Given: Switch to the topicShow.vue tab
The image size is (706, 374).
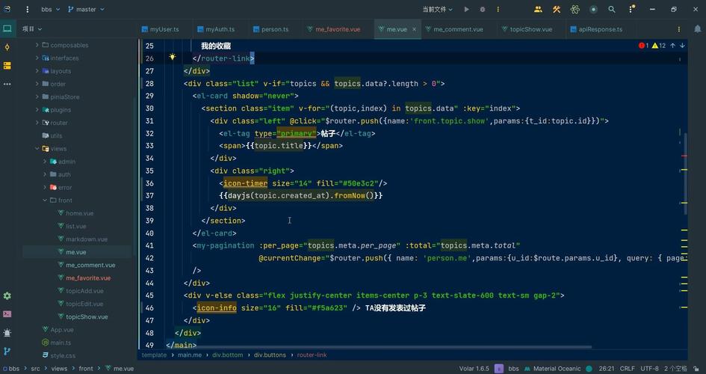Looking at the screenshot, I should 530,29.
